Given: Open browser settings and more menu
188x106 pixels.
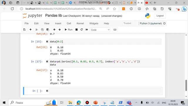Looking at the screenshot, I should tap(177, 9).
